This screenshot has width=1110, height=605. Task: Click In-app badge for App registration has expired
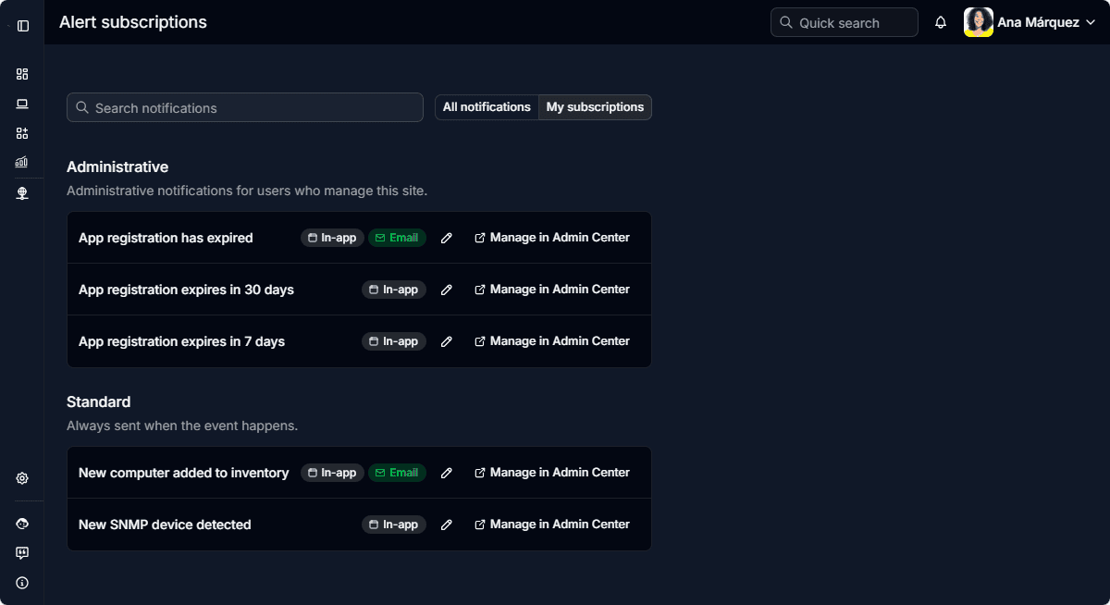coord(332,238)
